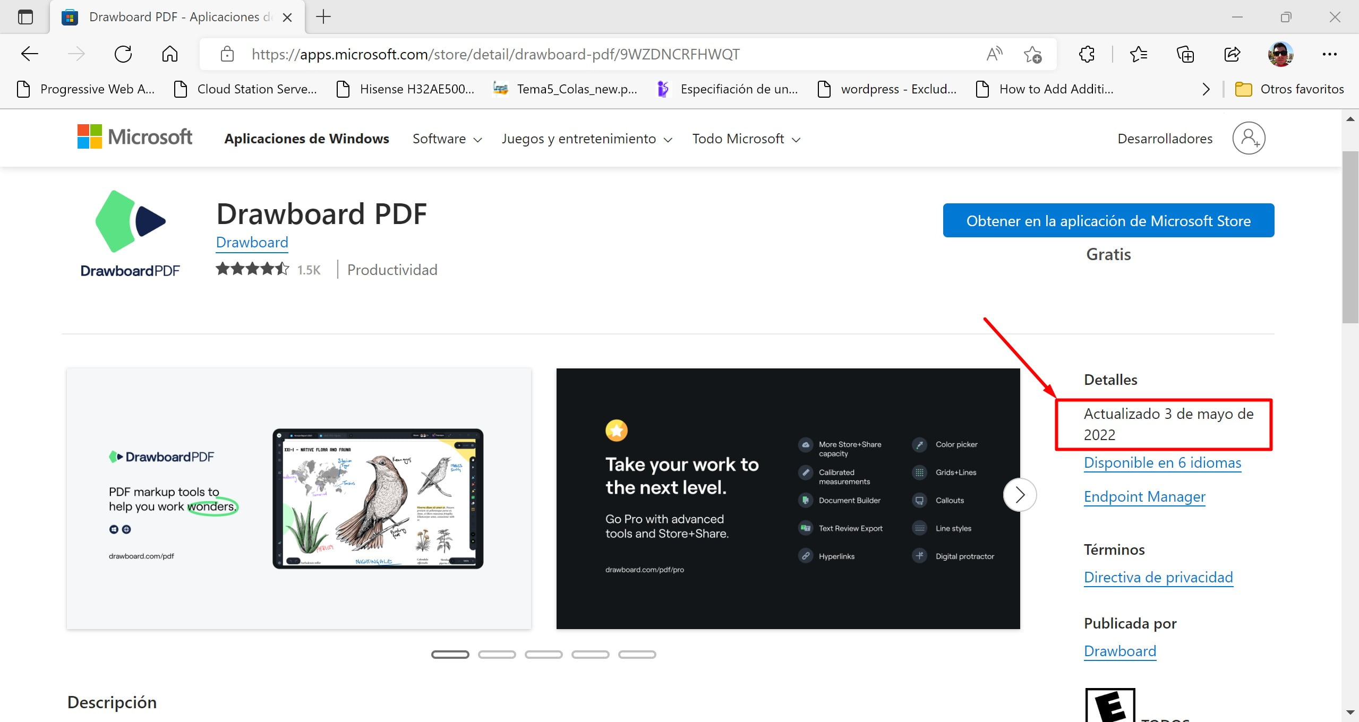Expand the Software menu
This screenshot has width=1359, height=722.
(447, 139)
